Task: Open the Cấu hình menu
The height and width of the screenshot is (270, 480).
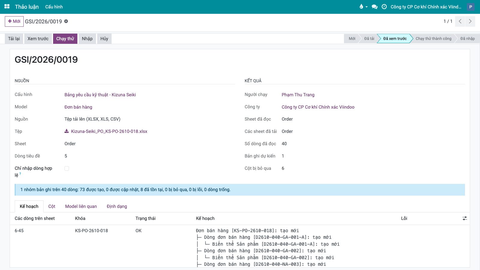Action: (x=54, y=7)
